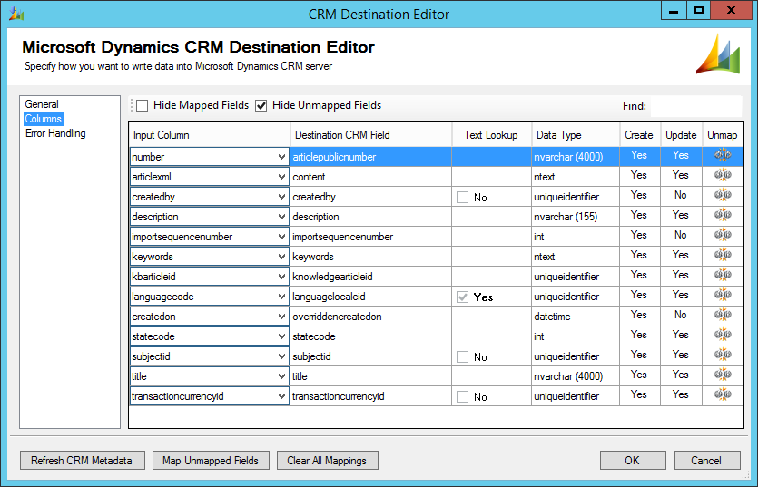Click the app icon in title bar

[x=16, y=14]
